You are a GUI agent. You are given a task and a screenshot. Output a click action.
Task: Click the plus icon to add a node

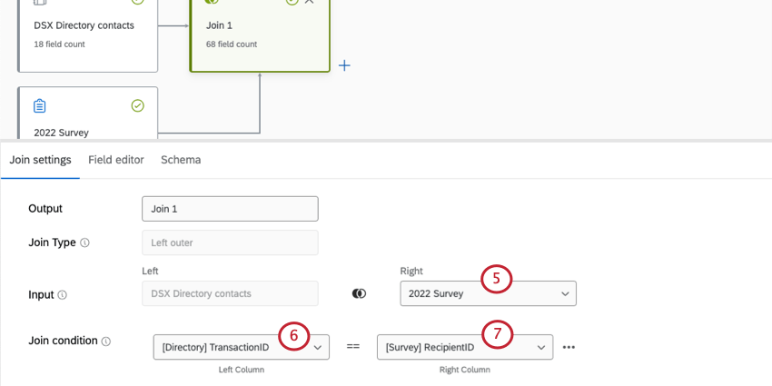[x=344, y=65]
